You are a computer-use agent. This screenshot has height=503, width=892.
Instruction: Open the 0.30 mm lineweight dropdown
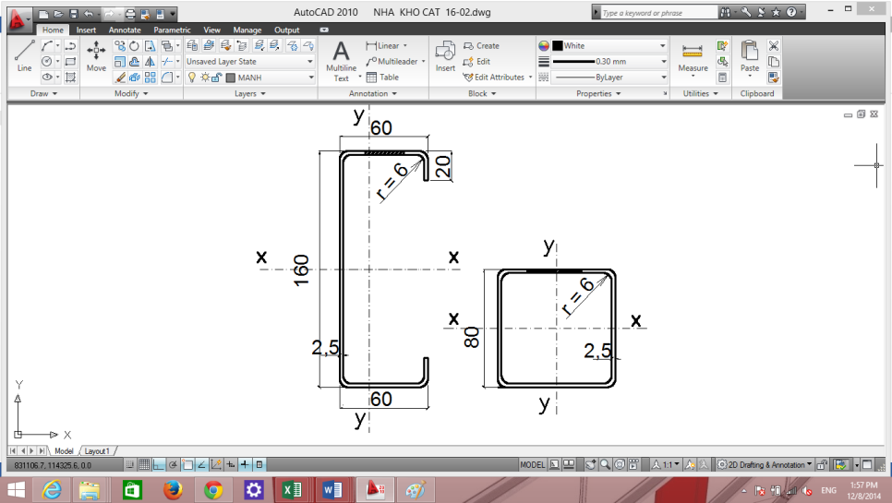pos(609,62)
